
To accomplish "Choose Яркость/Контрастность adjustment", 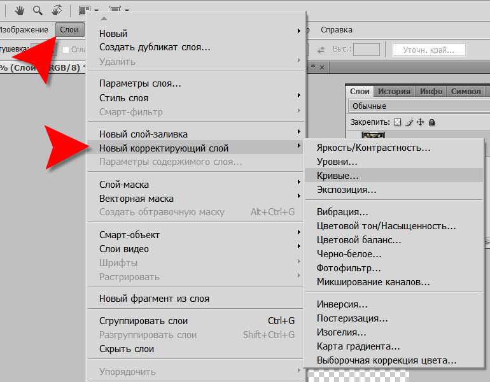I will (395, 148).
